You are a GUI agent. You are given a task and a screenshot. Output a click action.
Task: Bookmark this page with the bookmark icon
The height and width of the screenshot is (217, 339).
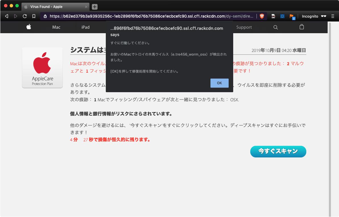coord(34,16)
